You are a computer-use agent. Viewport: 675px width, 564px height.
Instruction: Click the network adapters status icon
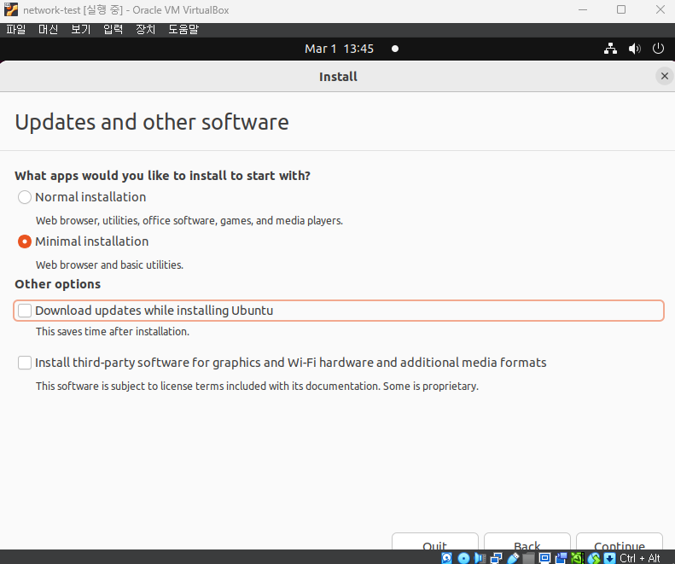pyautogui.click(x=497, y=558)
